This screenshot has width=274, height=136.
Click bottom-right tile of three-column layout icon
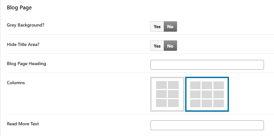coord(219,103)
